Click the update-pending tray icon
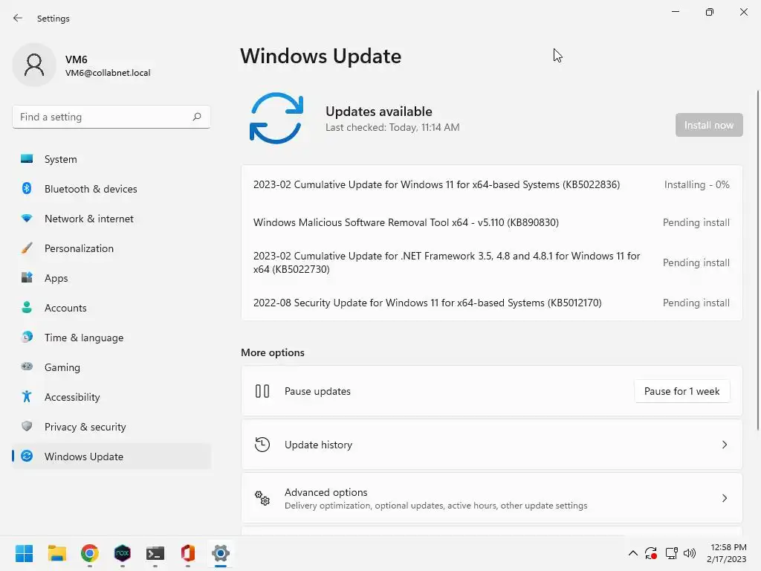This screenshot has width=761, height=571. (x=651, y=553)
